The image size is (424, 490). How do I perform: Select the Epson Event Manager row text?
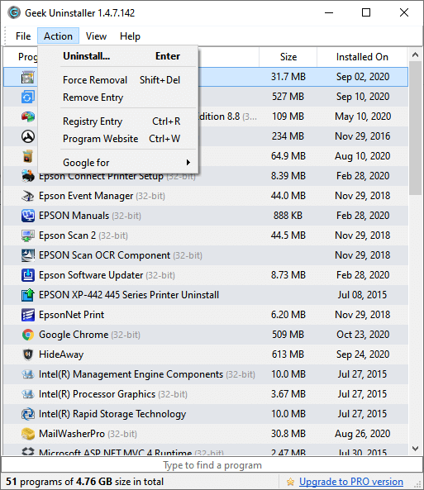pyautogui.click(x=102, y=196)
